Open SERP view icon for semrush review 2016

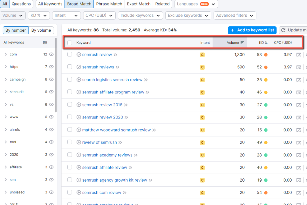click(298, 105)
